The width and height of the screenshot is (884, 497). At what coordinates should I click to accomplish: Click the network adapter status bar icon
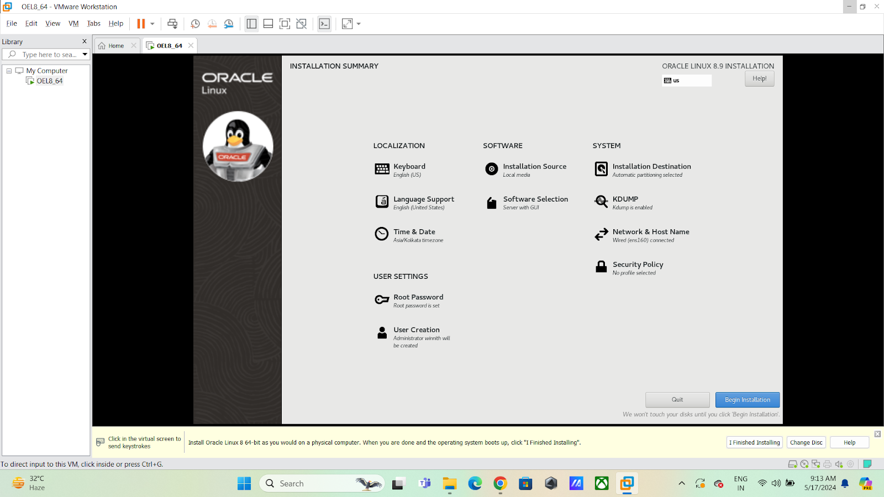coord(815,464)
